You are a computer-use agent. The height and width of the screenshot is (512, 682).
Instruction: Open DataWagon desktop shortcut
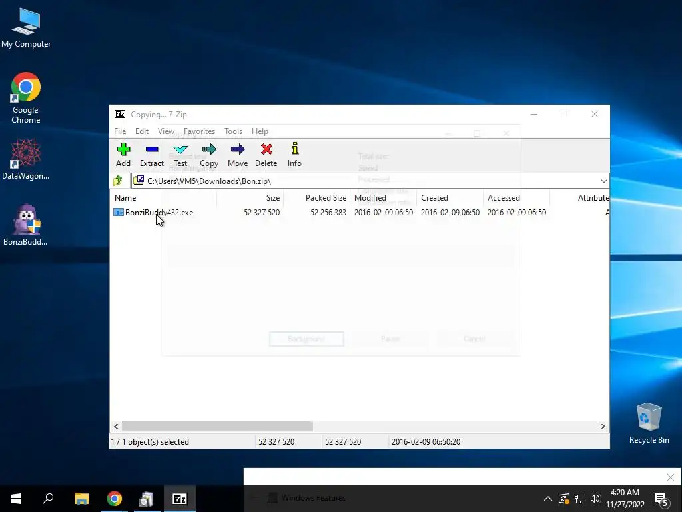click(26, 159)
